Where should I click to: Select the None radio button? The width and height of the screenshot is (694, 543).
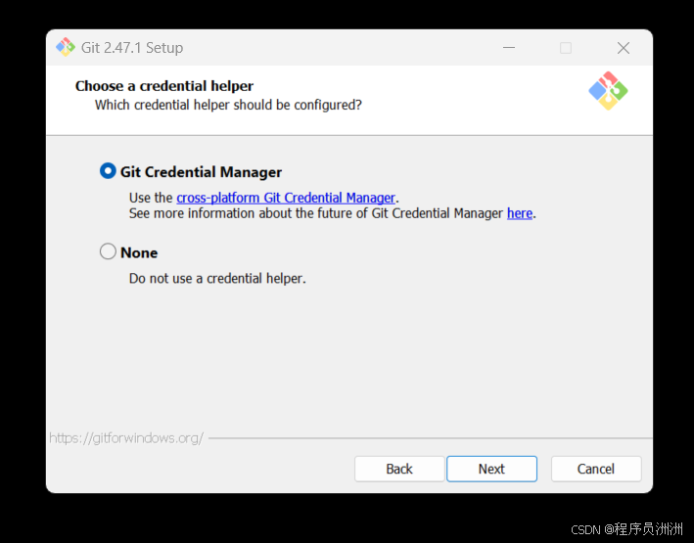point(108,251)
